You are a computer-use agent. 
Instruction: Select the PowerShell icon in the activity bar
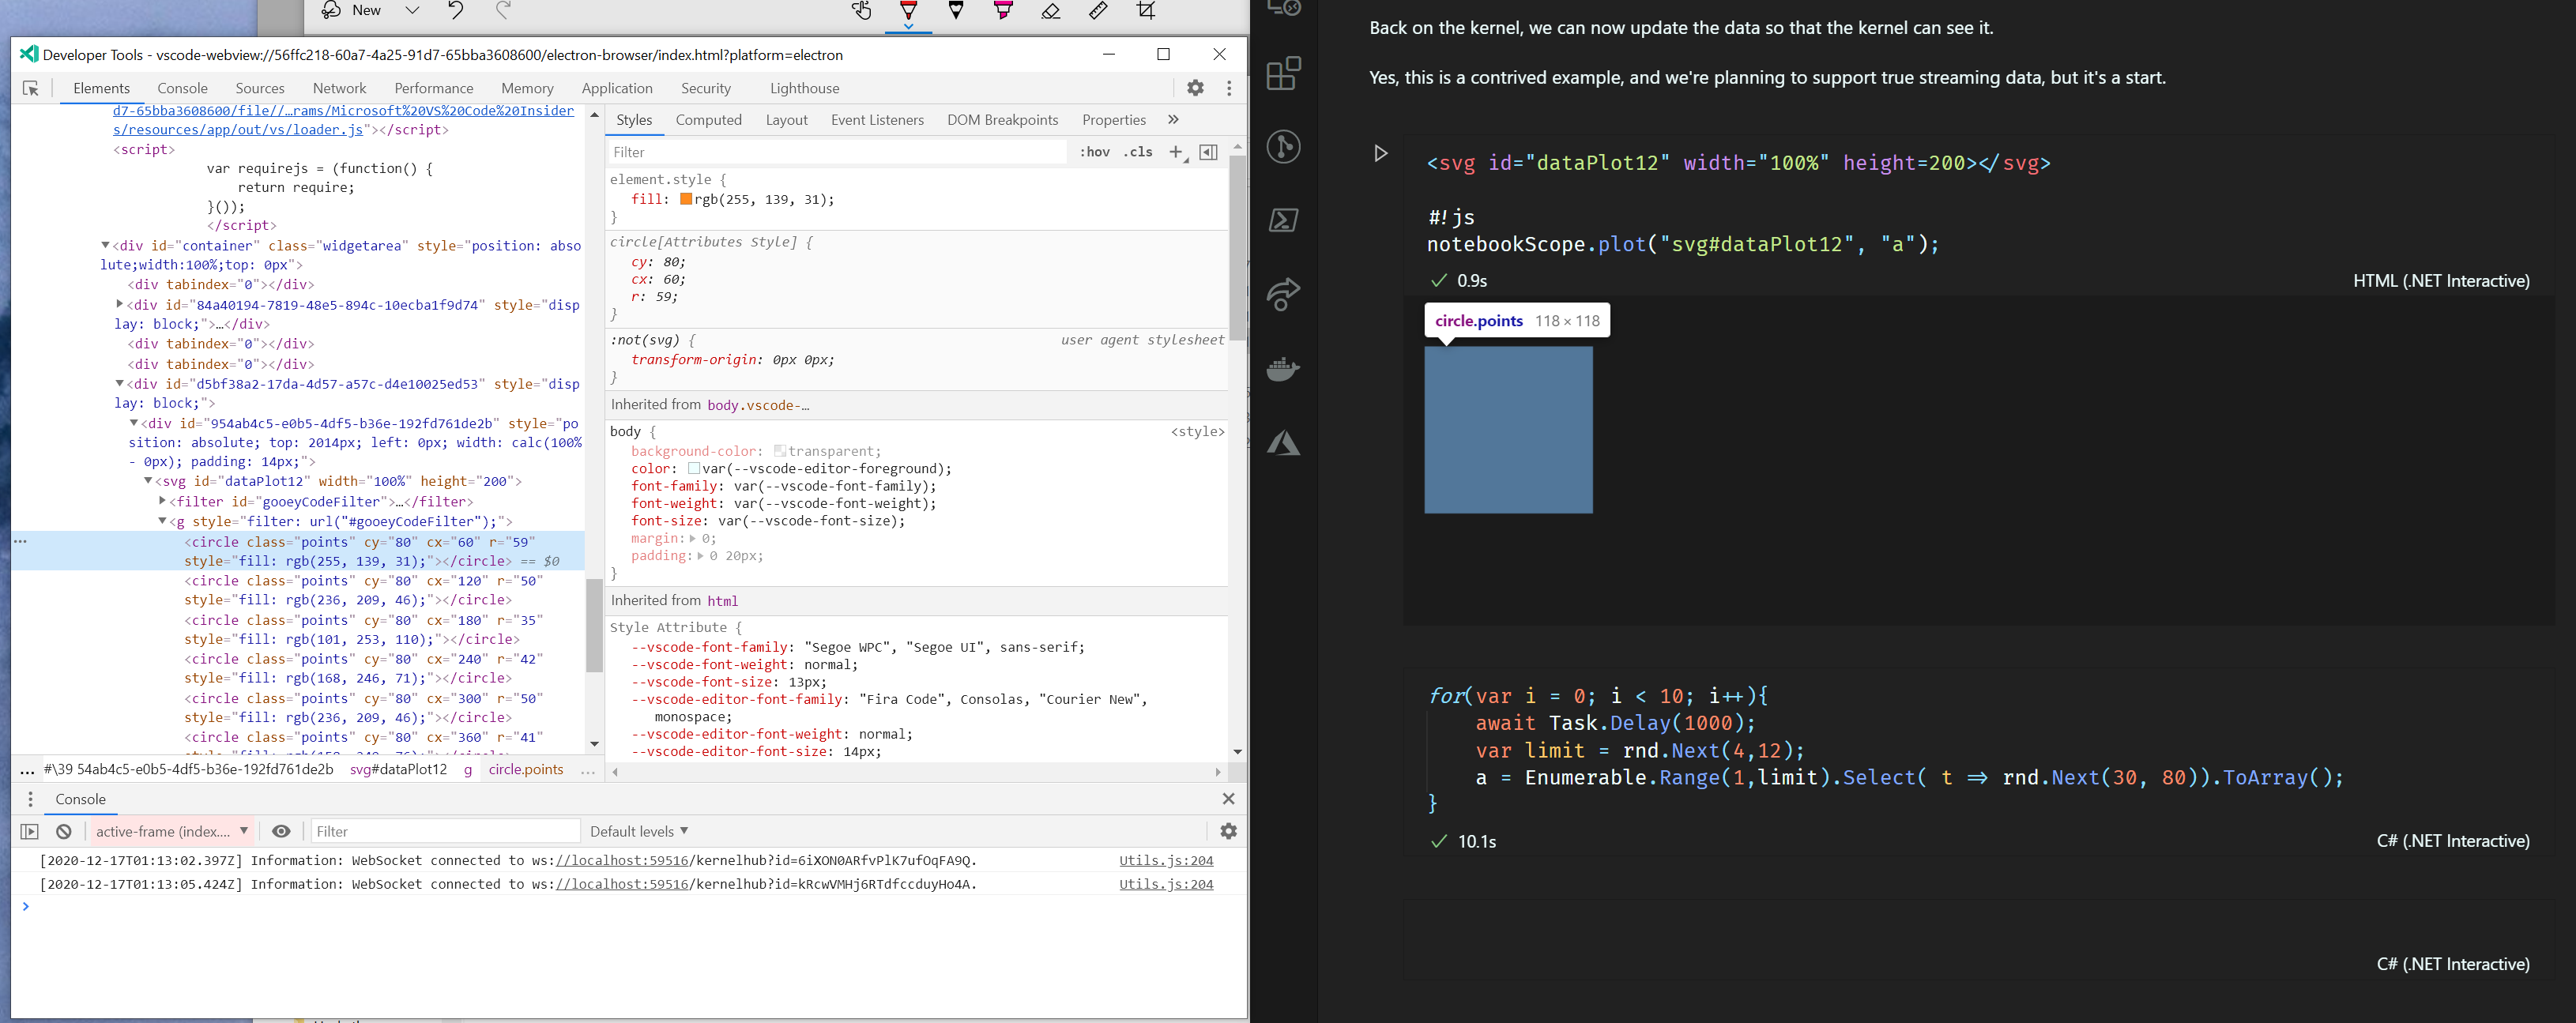(x=1284, y=218)
